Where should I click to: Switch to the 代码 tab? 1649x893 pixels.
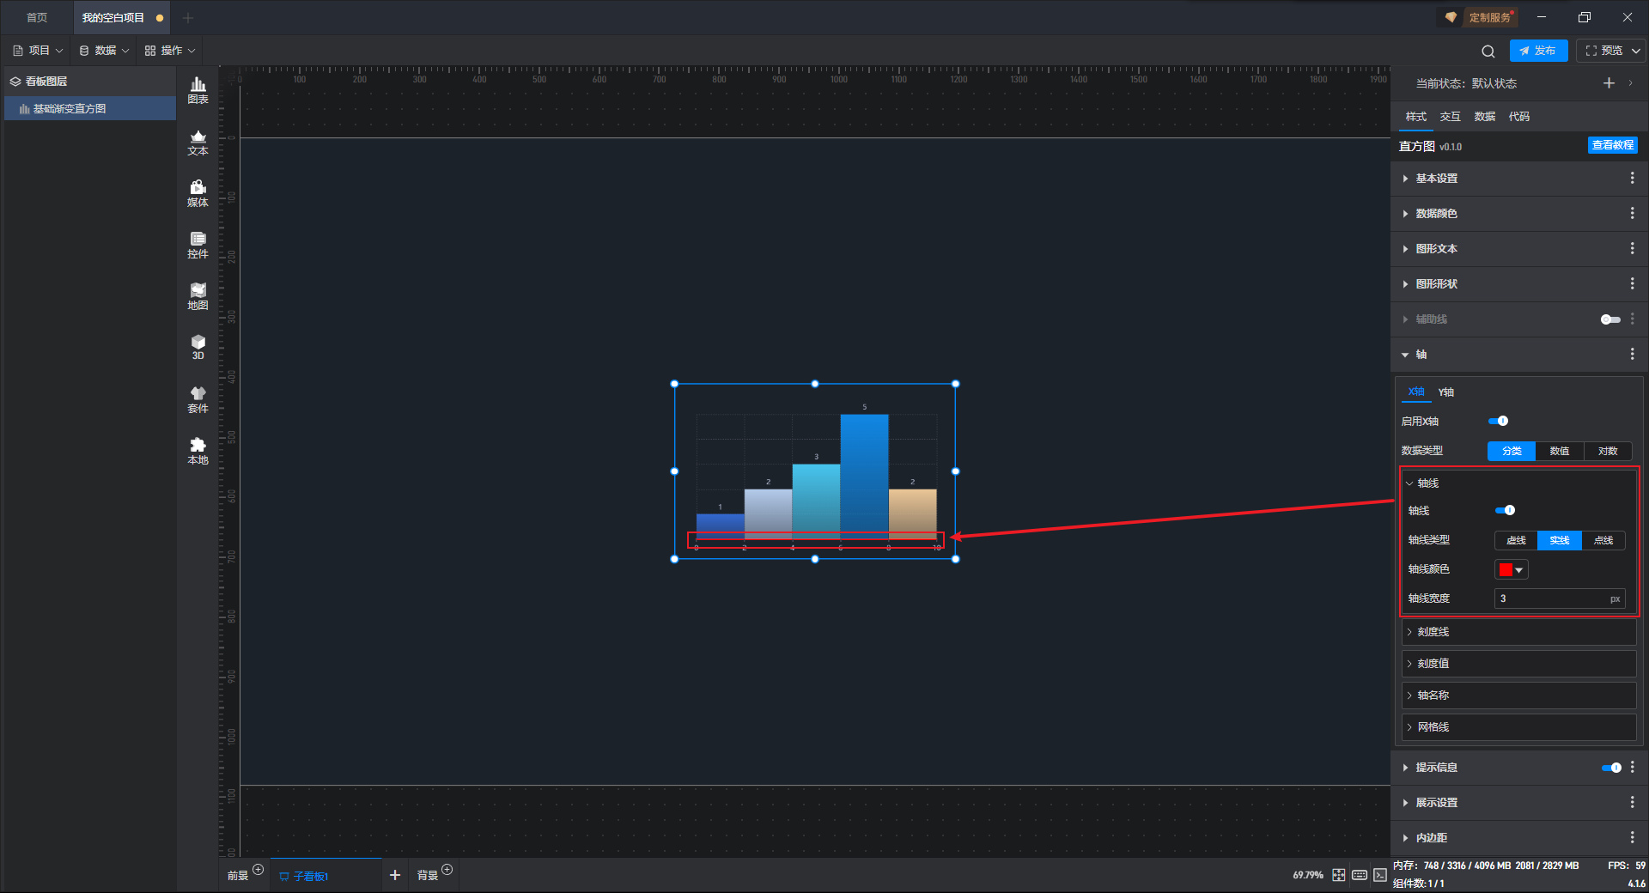click(x=1518, y=116)
